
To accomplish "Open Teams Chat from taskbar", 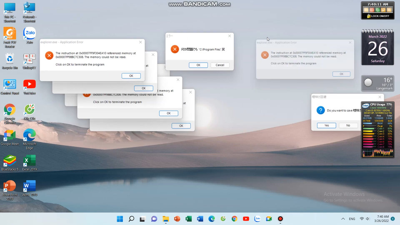I will 154,219.
